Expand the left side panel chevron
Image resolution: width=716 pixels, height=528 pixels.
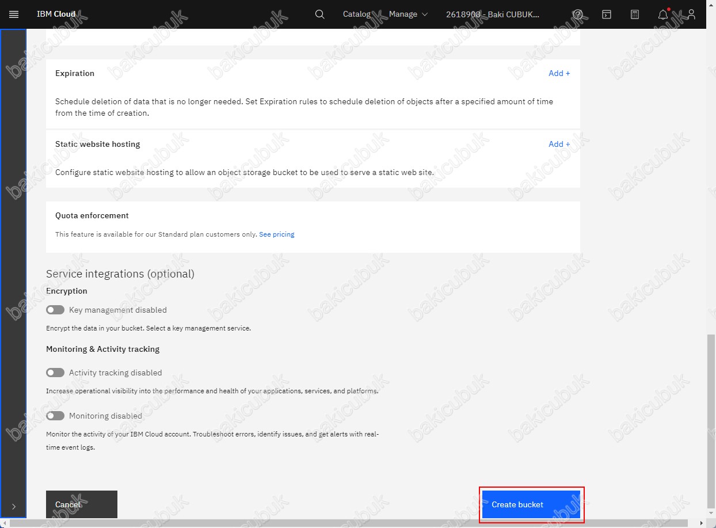pyautogui.click(x=14, y=507)
